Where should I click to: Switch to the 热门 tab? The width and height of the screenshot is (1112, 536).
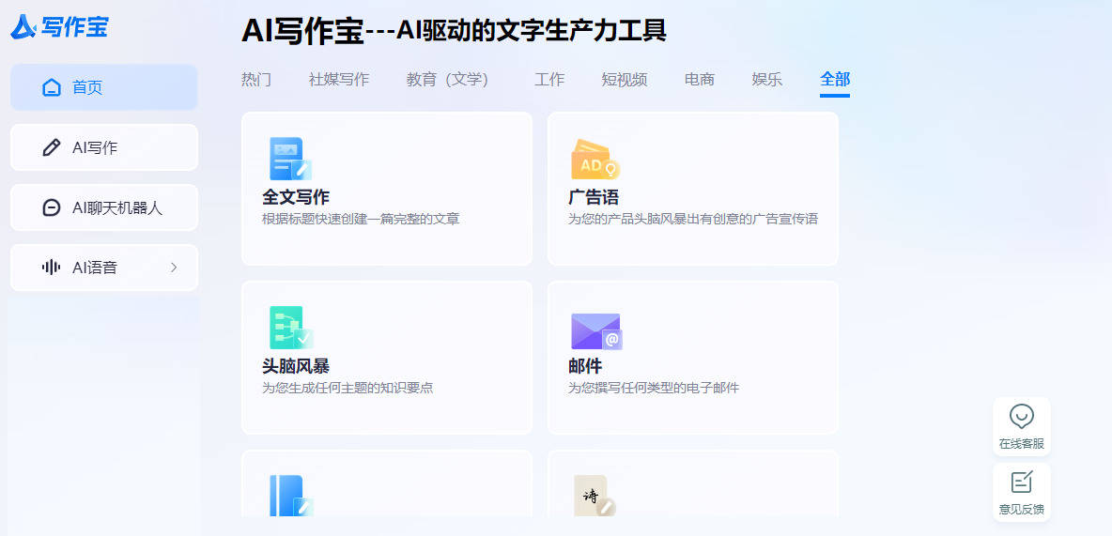(256, 80)
